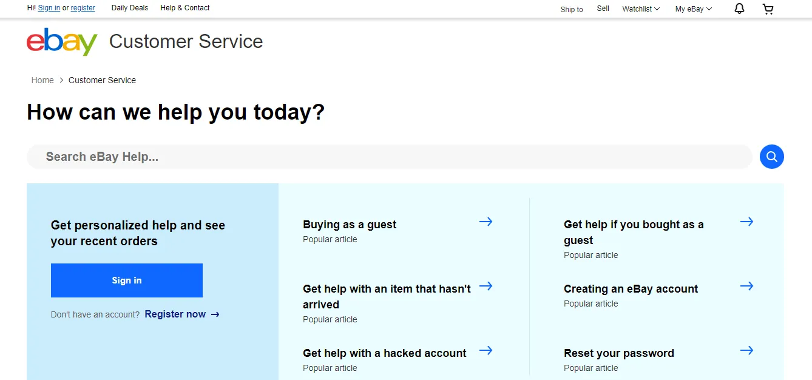Click the Get personalized help heading
812x380 pixels.
[x=138, y=233]
